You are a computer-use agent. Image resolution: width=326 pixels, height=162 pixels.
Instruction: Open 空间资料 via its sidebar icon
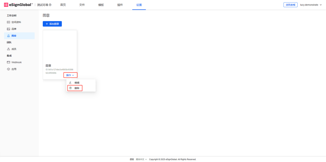tap(8, 22)
